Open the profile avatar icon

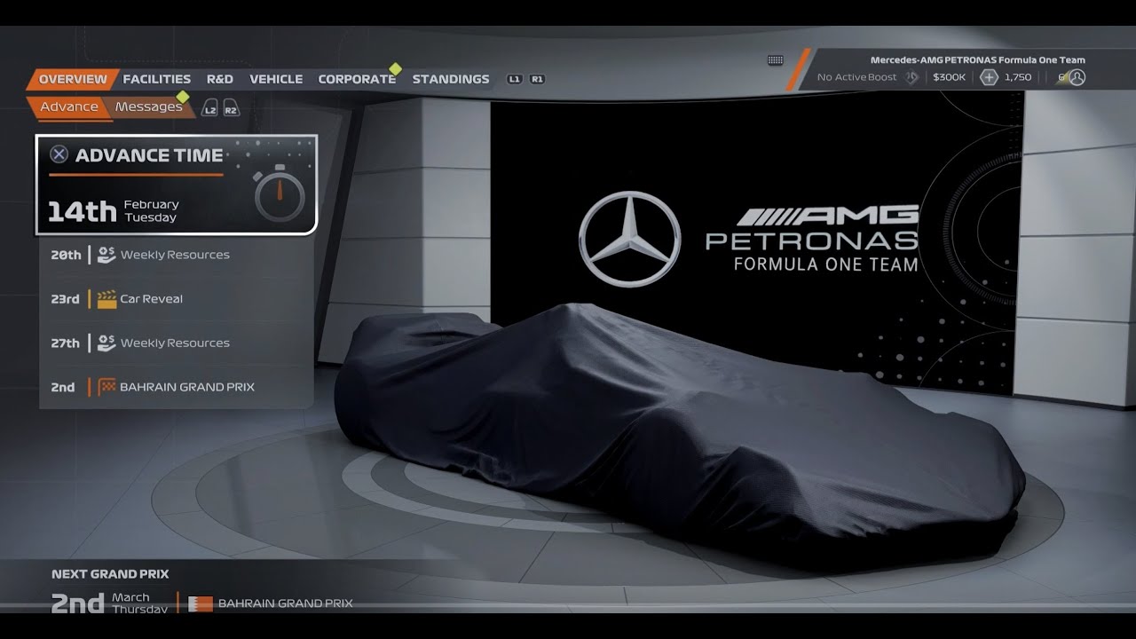coord(1077,77)
